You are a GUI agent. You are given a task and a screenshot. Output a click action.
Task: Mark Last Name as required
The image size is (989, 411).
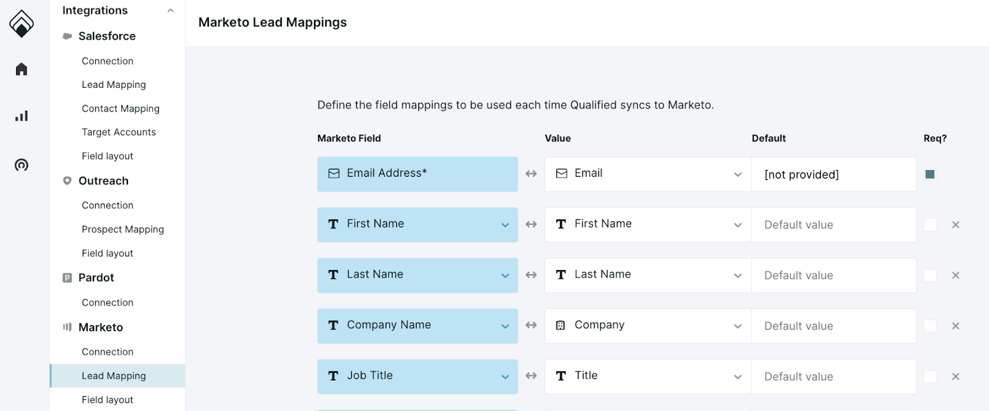click(930, 276)
